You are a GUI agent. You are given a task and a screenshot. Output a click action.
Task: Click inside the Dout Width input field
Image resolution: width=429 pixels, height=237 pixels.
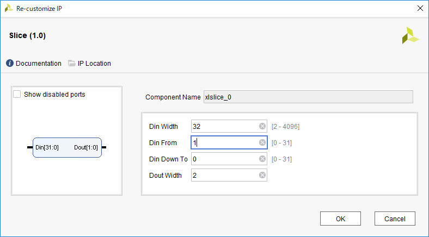[x=223, y=176]
